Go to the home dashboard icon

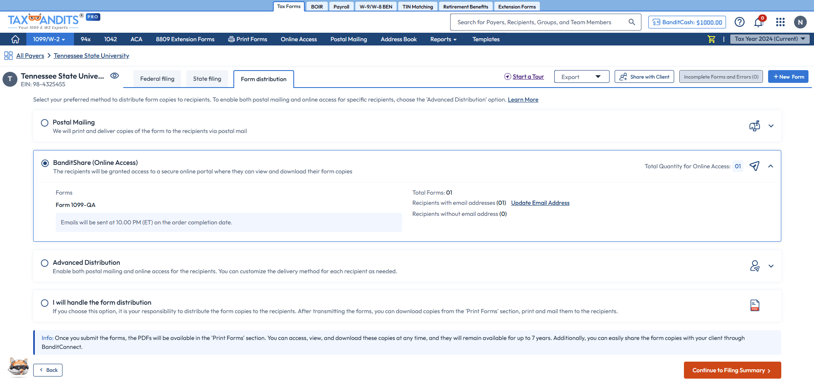coord(15,39)
